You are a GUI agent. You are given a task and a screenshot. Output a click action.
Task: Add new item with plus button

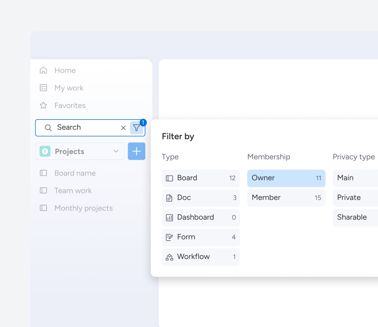coord(136,151)
